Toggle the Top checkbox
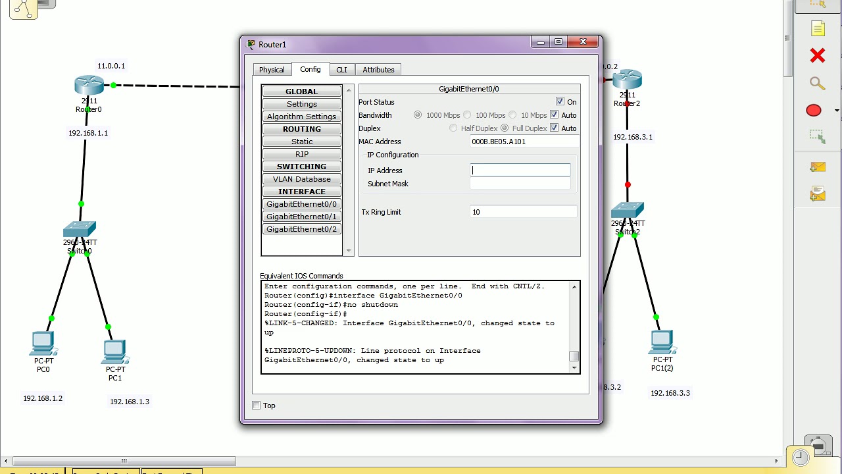Image resolution: width=842 pixels, height=474 pixels. pos(257,406)
